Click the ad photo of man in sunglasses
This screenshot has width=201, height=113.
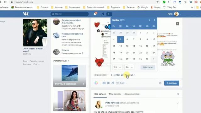coord(35,33)
